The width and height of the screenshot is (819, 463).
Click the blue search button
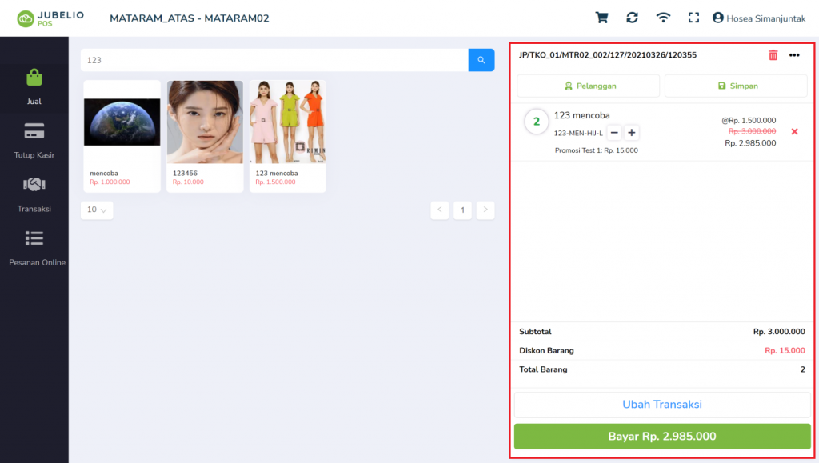[x=481, y=60]
